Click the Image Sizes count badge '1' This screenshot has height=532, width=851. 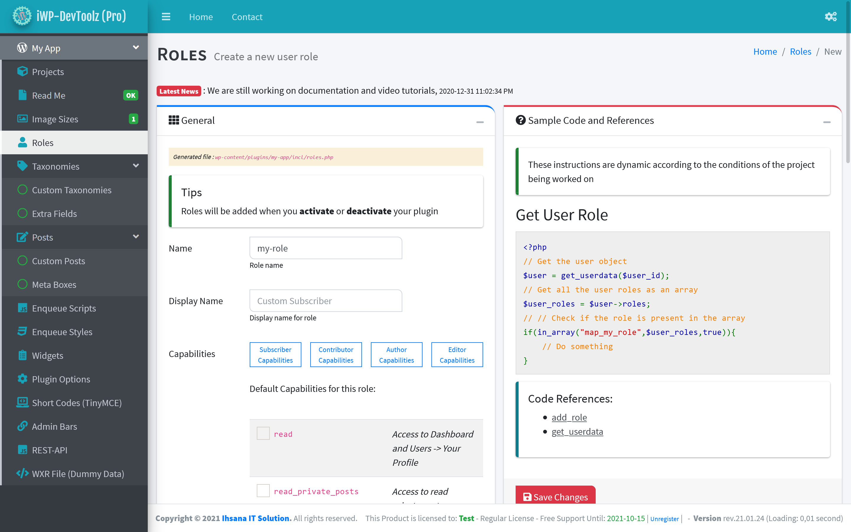click(x=133, y=119)
